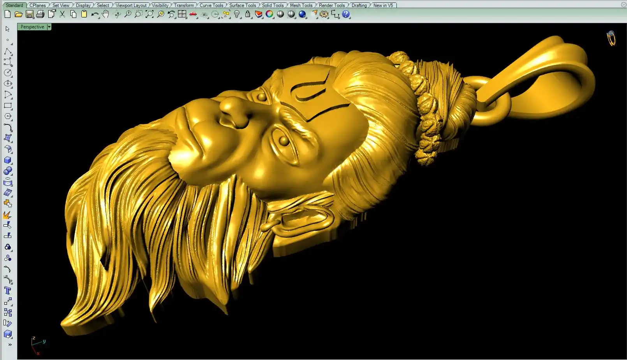
Task: Switch to the Mesh Tools tab
Action: (301, 5)
